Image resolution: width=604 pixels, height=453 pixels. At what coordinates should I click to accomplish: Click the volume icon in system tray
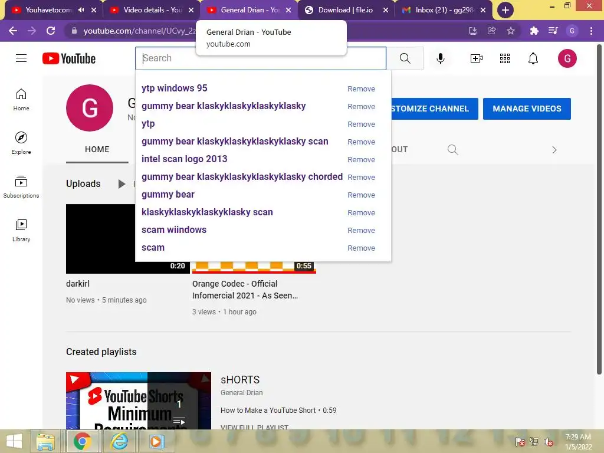click(548, 442)
